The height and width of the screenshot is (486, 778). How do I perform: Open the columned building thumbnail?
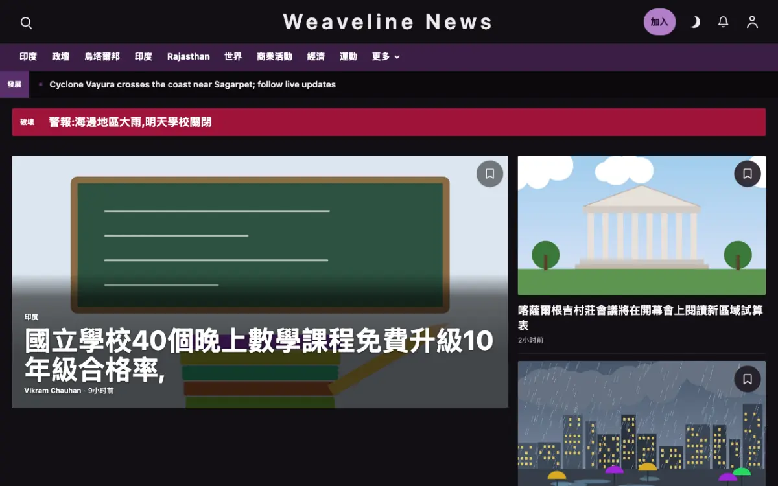click(641, 226)
